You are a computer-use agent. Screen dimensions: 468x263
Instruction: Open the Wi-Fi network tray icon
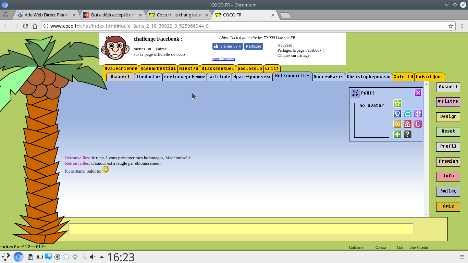pyautogui.click(x=75, y=257)
